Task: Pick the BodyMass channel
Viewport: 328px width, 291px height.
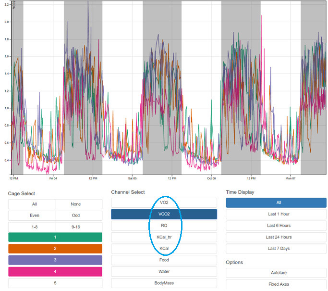Action: coord(164,283)
